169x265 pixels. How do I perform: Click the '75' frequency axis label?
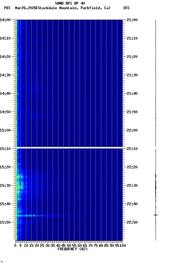(x=96, y=246)
